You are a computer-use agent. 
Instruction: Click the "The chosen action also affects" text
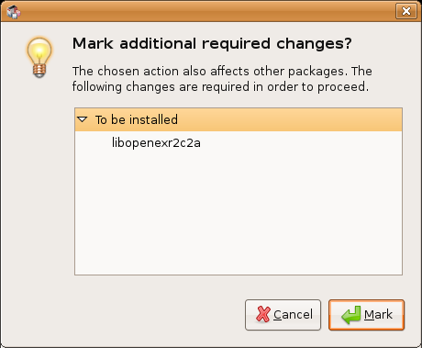click(x=161, y=72)
